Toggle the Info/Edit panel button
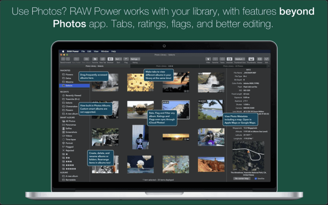Screen dimensions: 328x205 pos(229,59)
